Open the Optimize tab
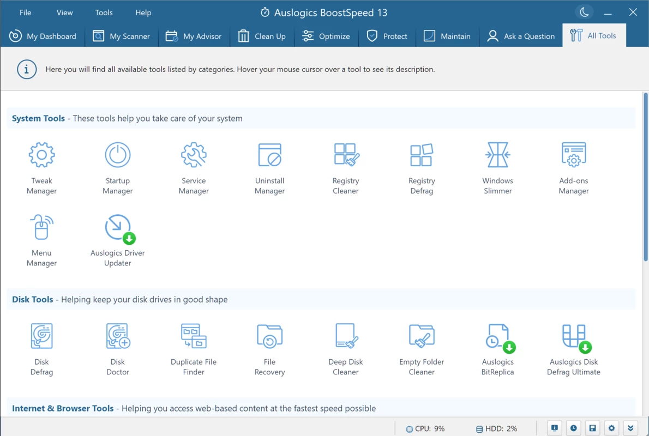Viewport: 649px width, 436px height. point(326,36)
